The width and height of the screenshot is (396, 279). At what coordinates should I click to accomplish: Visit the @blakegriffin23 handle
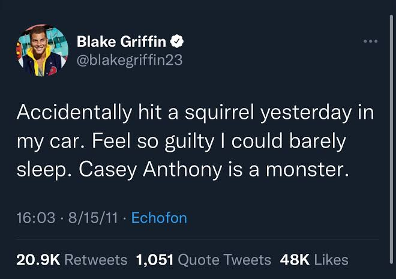coord(130,60)
